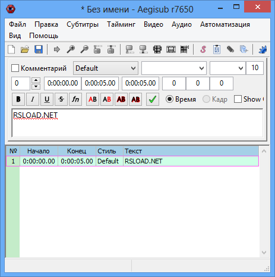Open the Аудио menu
275x277 pixels.
point(182,24)
